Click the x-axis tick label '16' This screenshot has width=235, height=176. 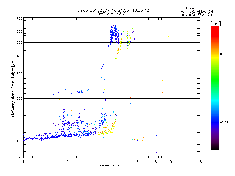(200, 162)
